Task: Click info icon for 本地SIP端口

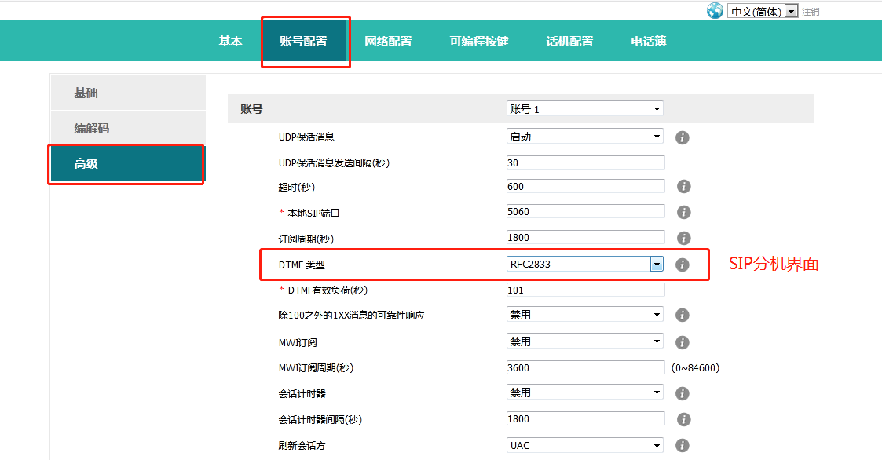Action: coord(683,212)
